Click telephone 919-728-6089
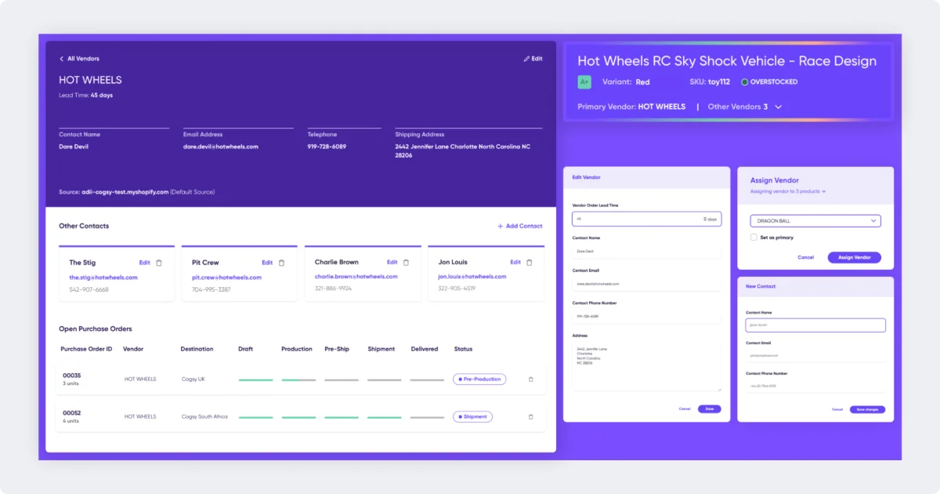 point(327,147)
